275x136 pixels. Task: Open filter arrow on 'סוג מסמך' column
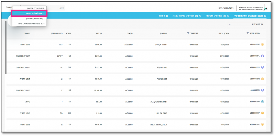188,33
